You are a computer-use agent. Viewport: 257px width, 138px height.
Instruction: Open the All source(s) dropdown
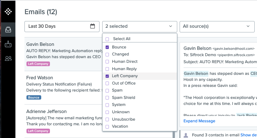pyautogui.click(x=217, y=26)
